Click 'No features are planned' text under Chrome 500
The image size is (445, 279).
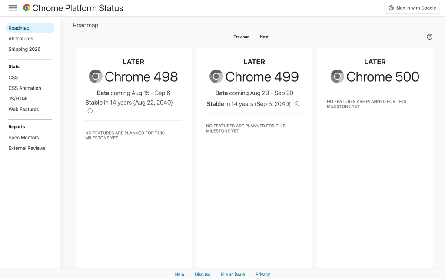point(366,104)
